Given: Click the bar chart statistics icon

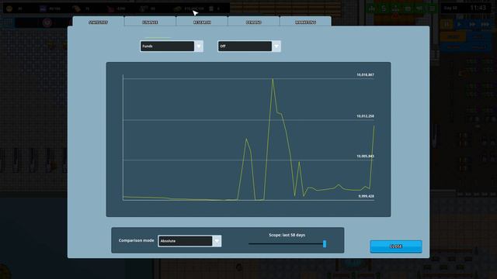Looking at the screenshot, I should [x=372, y=9].
